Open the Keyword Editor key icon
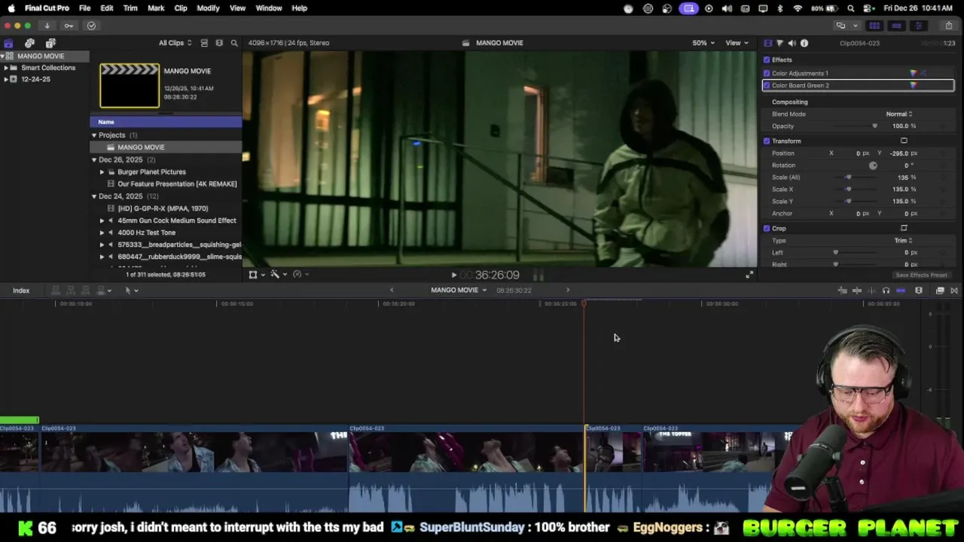964x542 pixels. coord(69,26)
